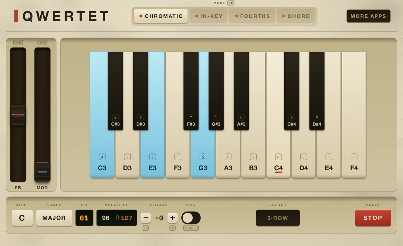Click the velocity value 96
403x246 pixels.
point(106,218)
